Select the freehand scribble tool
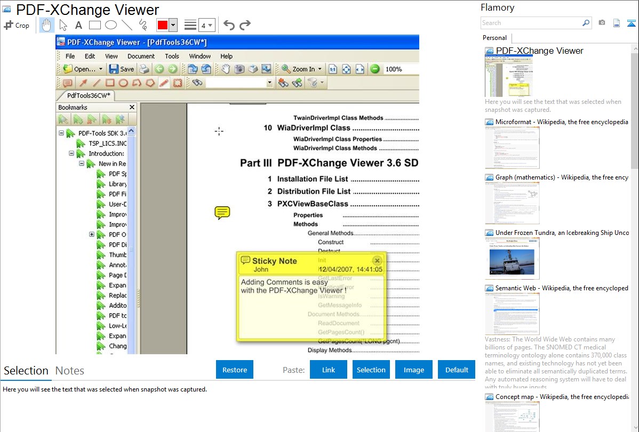Screen dimensions: 639x432 point(143,25)
